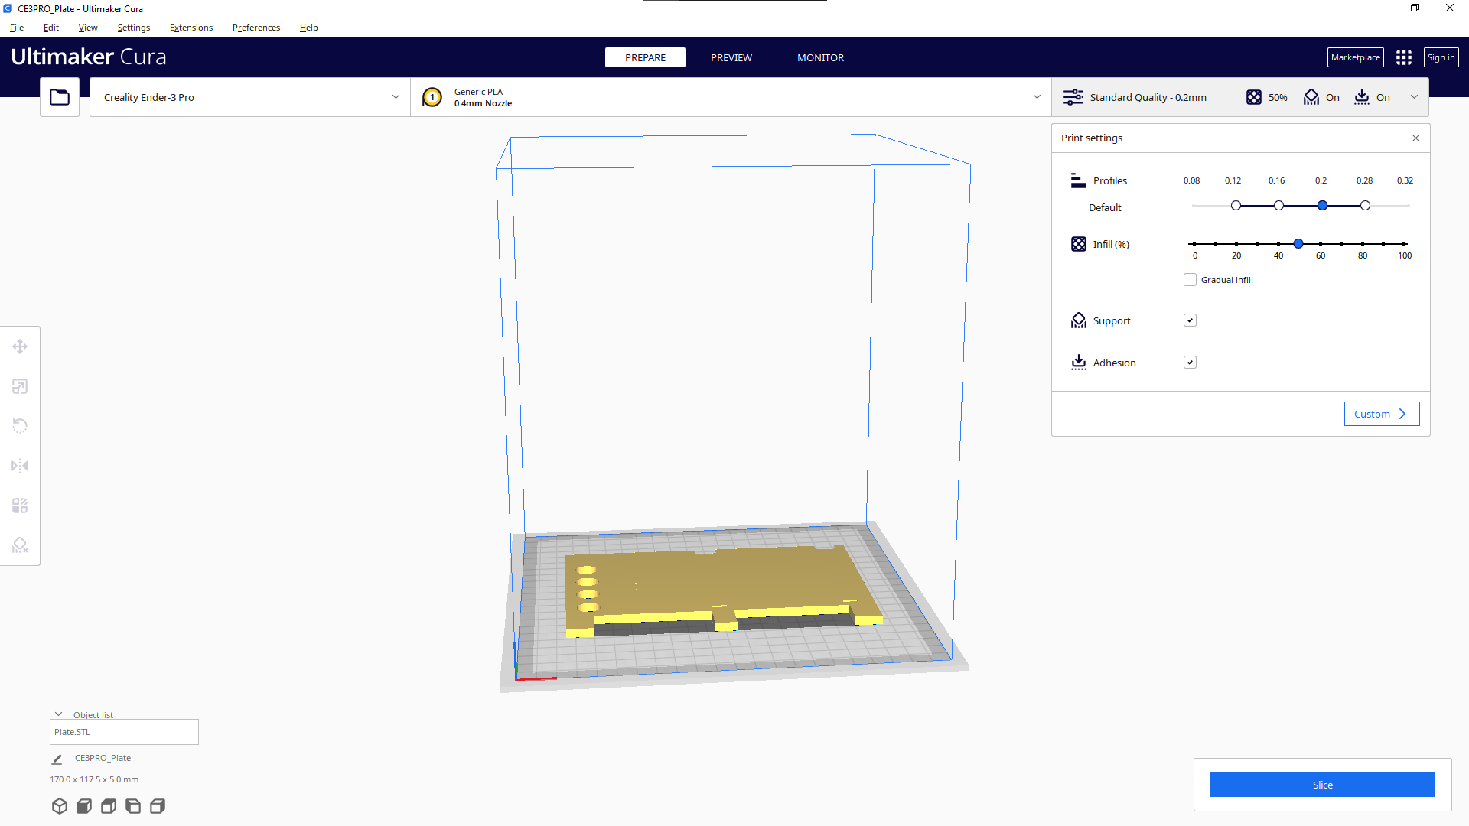Collapse the Object list expander
This screenshot has height=826, width=1469.
click(x=59, y=714)
